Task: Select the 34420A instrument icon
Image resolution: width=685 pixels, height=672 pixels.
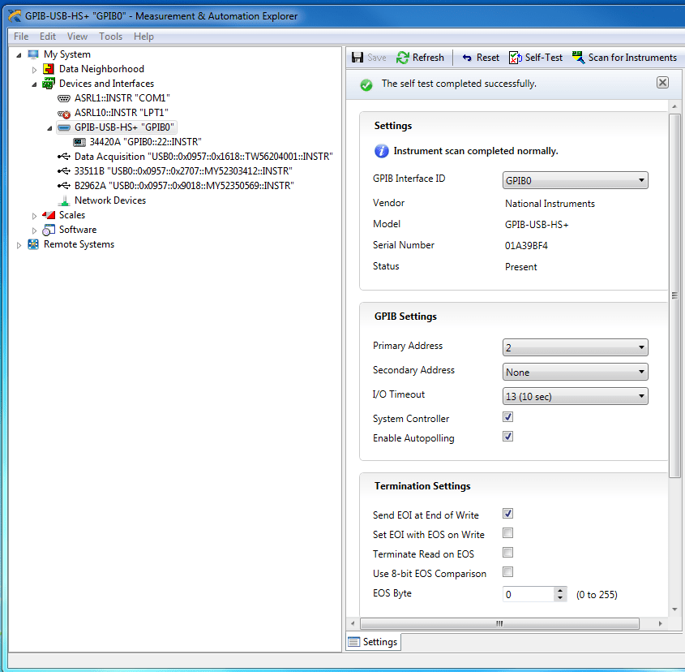Action: (79, 141)
